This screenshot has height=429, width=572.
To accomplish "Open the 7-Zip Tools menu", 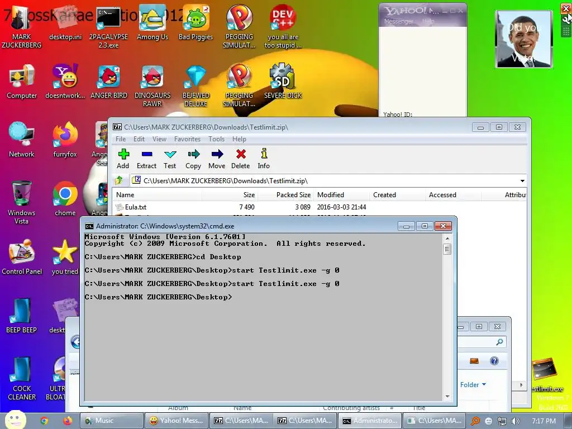I will click(217, 139).
